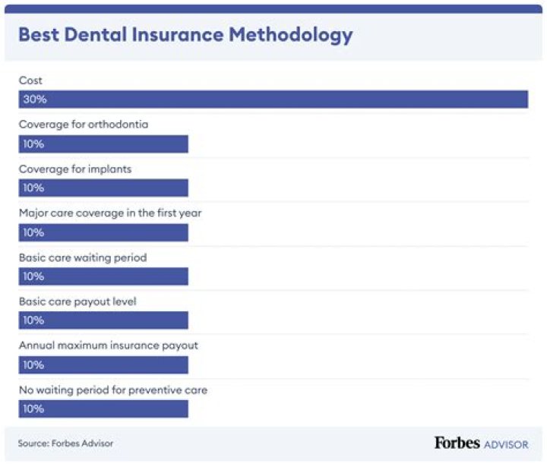The width and height of the screenshot is (547, 467).
Task: Click the 30% value in Cost bar
Action: [x=33, y=99]
